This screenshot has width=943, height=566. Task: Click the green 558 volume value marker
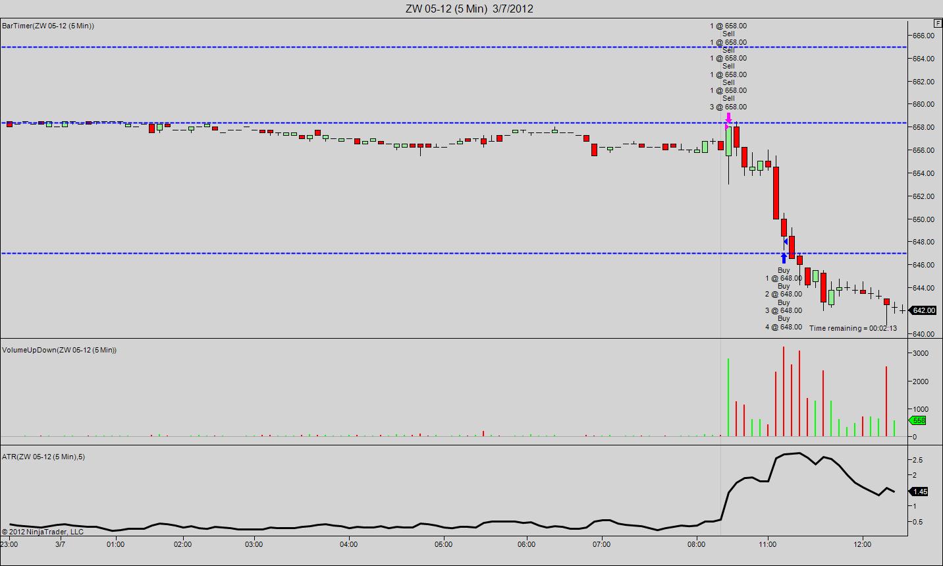(x=918, y=420)
